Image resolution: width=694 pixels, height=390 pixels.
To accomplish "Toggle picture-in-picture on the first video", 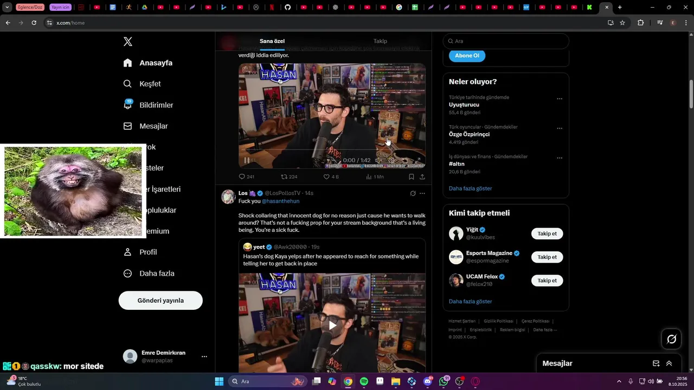I will [404, 160].
